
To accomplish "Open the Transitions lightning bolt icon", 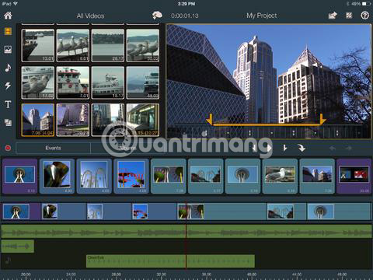I will 8,86.
